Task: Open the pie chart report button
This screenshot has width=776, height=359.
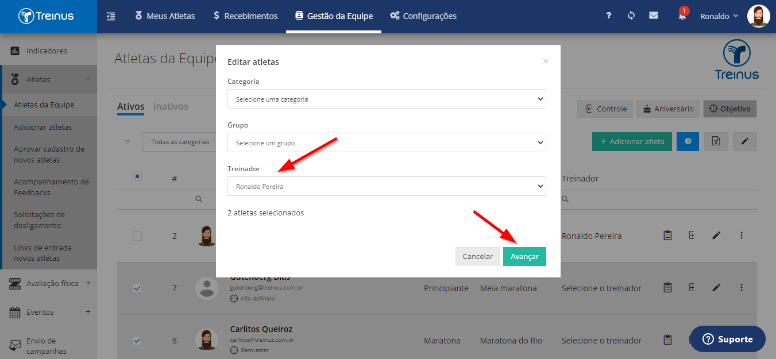Action: tap(688, 141)
